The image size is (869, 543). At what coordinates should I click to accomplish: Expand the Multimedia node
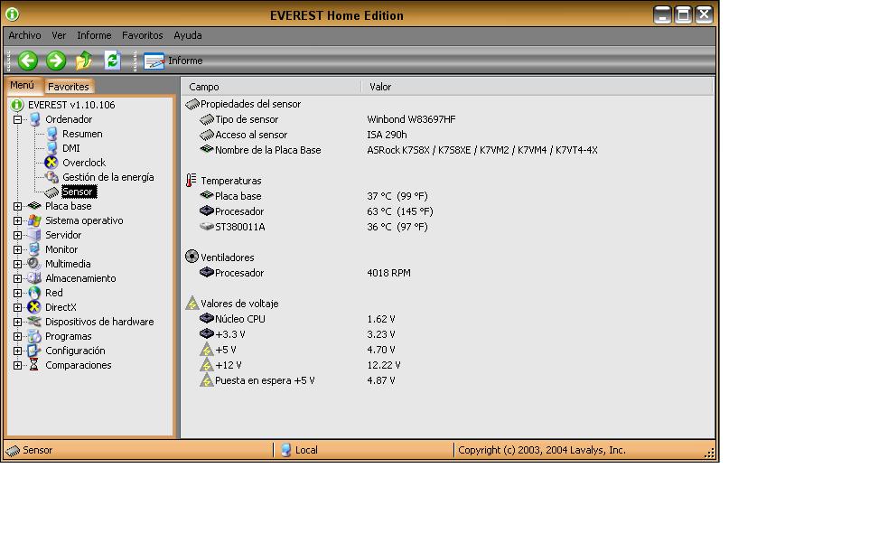click(x=18, y=264)
